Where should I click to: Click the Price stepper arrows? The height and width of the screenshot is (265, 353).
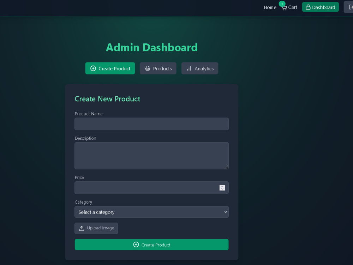pyautogui.click(x=222, y=188)
